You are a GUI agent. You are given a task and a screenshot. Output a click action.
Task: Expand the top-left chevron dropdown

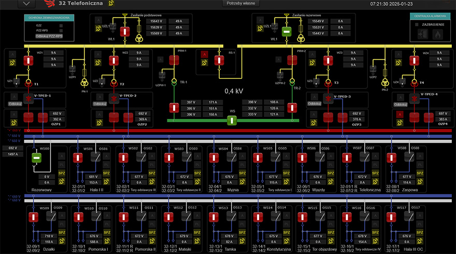[27, 4]
